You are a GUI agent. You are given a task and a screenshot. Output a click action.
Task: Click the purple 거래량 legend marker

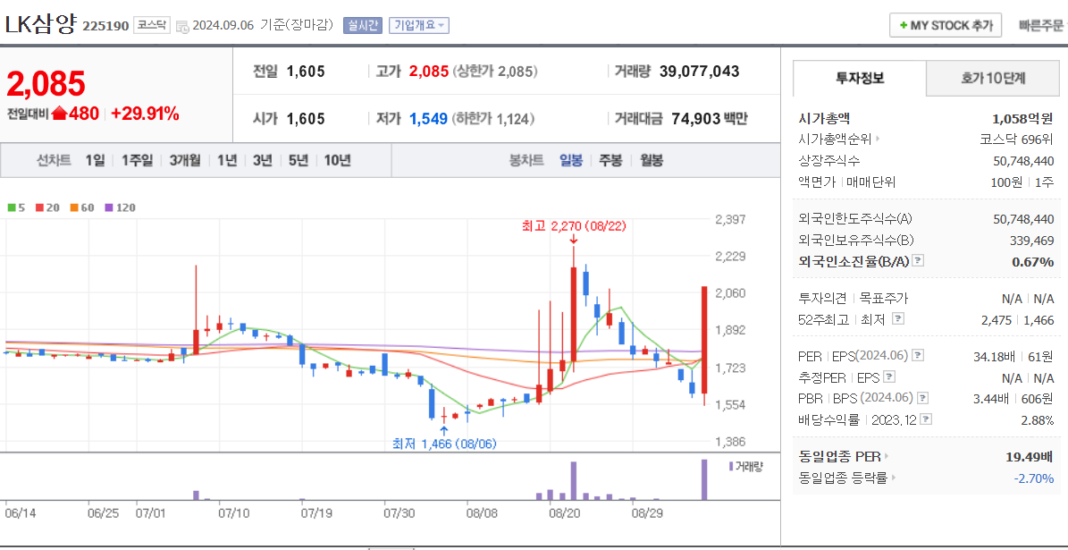coord(732,466)
